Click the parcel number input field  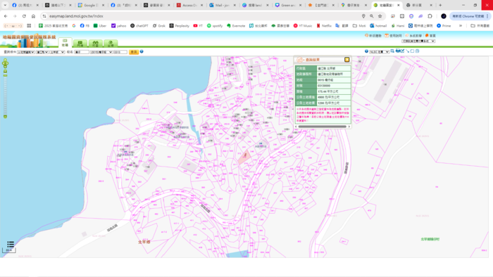tap(120, 52)
